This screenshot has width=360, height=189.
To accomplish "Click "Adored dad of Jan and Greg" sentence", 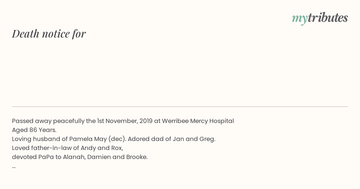I will [x=172, y=139].
